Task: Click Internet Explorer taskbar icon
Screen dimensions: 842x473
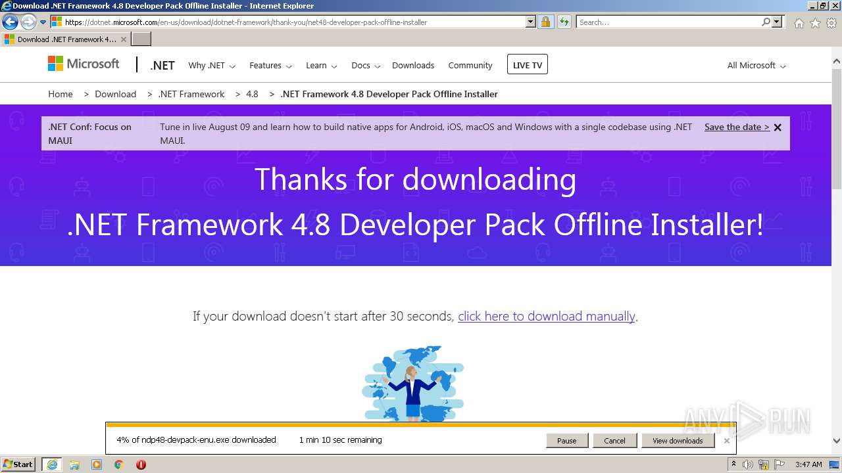Action: click(52, 464)
